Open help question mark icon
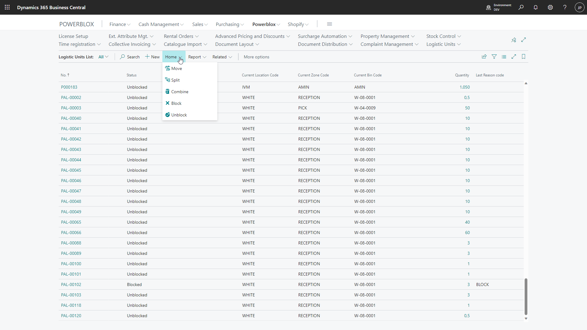 tap(565, 7)
